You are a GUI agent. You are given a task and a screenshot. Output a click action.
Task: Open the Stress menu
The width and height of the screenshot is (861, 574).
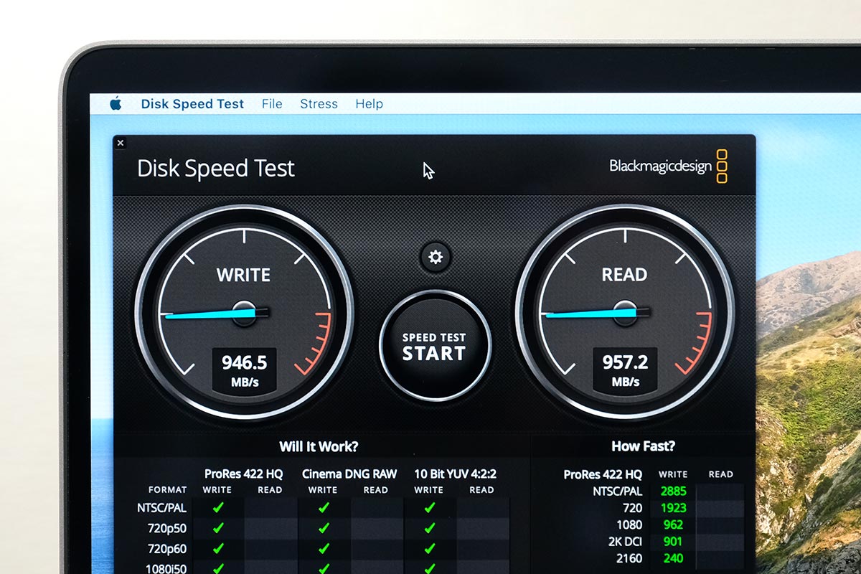[x=319, y=104]
